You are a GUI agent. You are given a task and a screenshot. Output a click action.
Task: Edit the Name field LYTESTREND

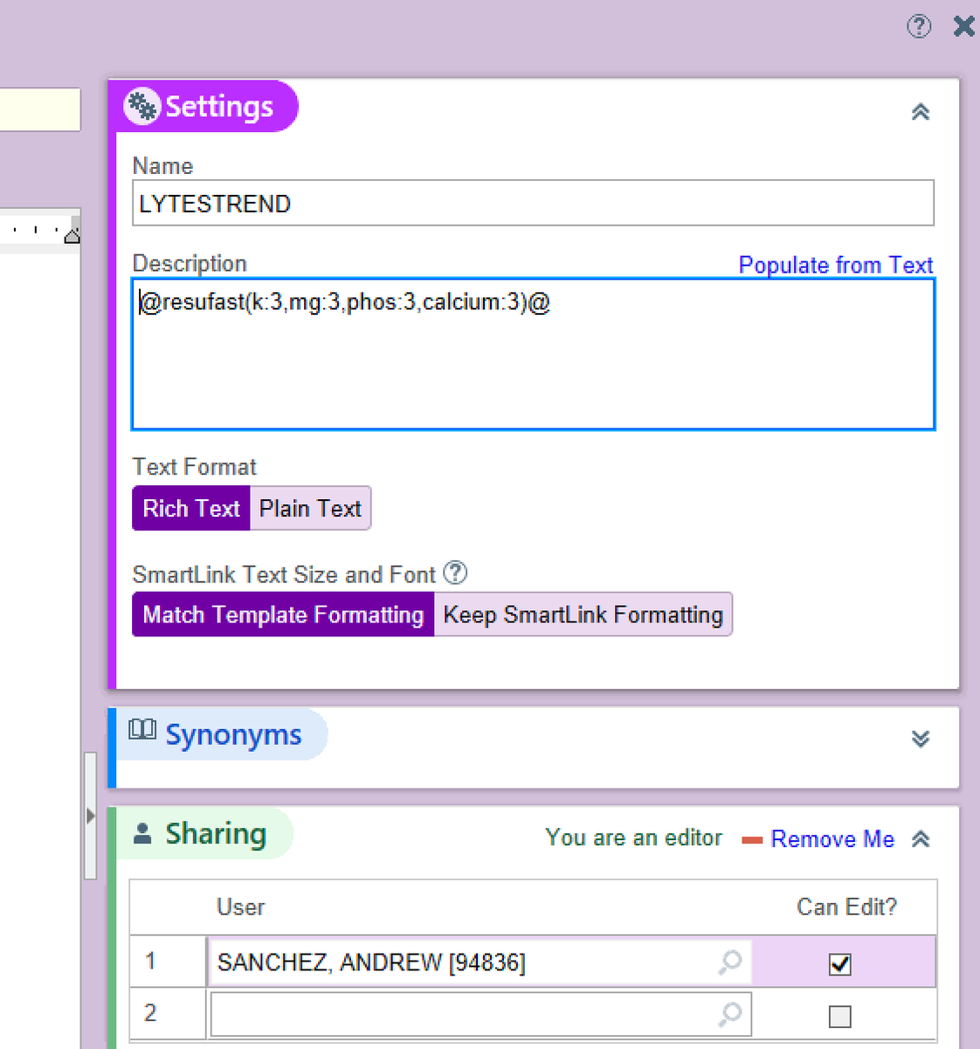(x=533, y=203)
